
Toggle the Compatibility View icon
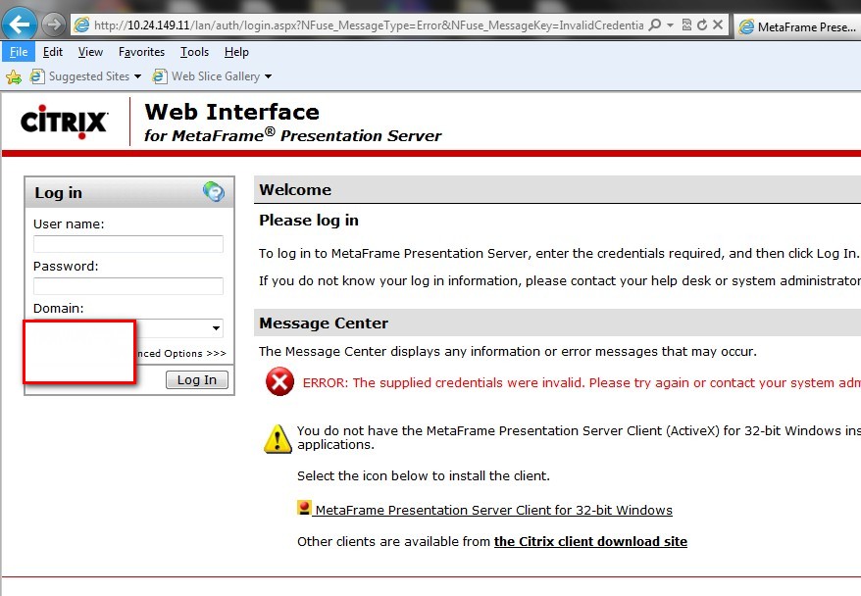(x=686, y=25)
